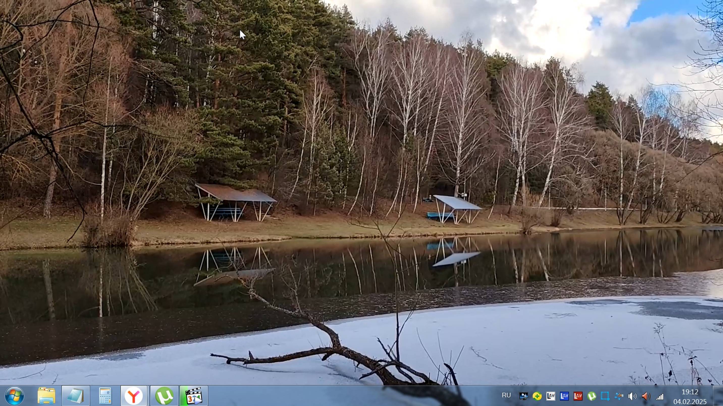723x406 pixels.
Task: Click the blue screenshot selection tray icon
Action: 605,396
